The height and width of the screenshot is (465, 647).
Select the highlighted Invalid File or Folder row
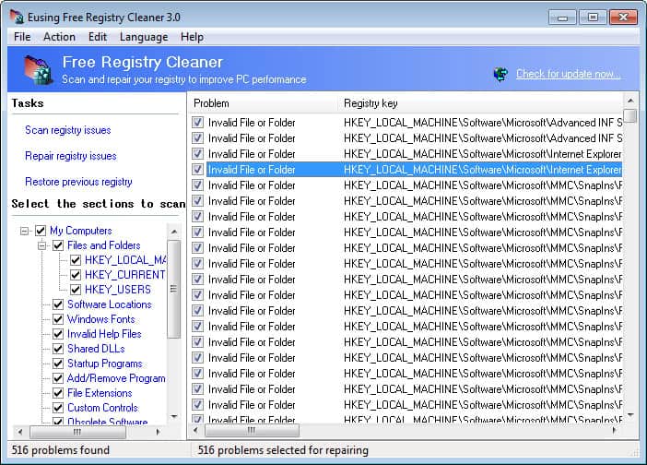click(414, 170)
